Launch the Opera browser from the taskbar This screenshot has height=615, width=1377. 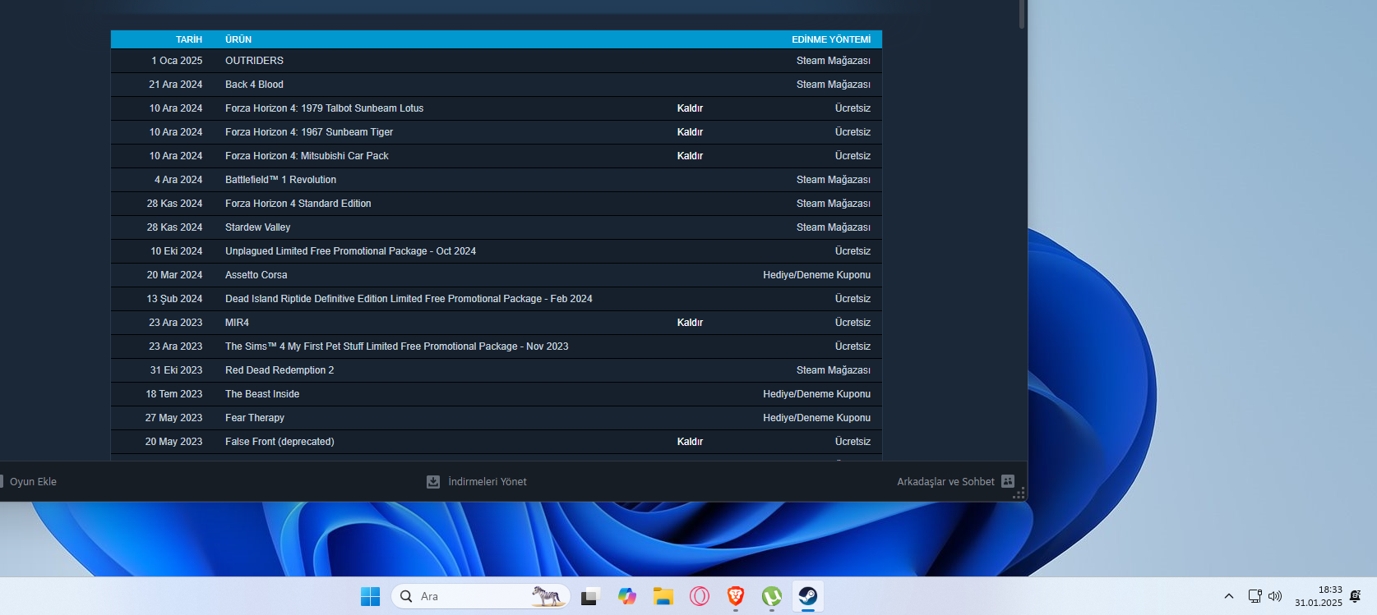[700, 597]
